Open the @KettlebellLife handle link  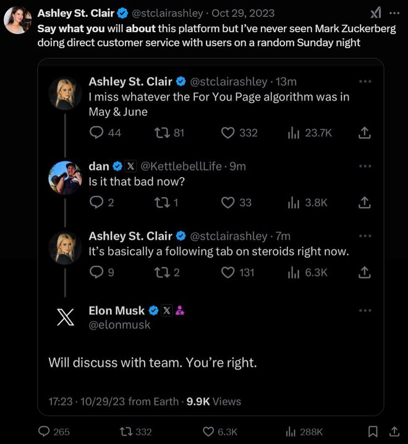tap(181, 167)
